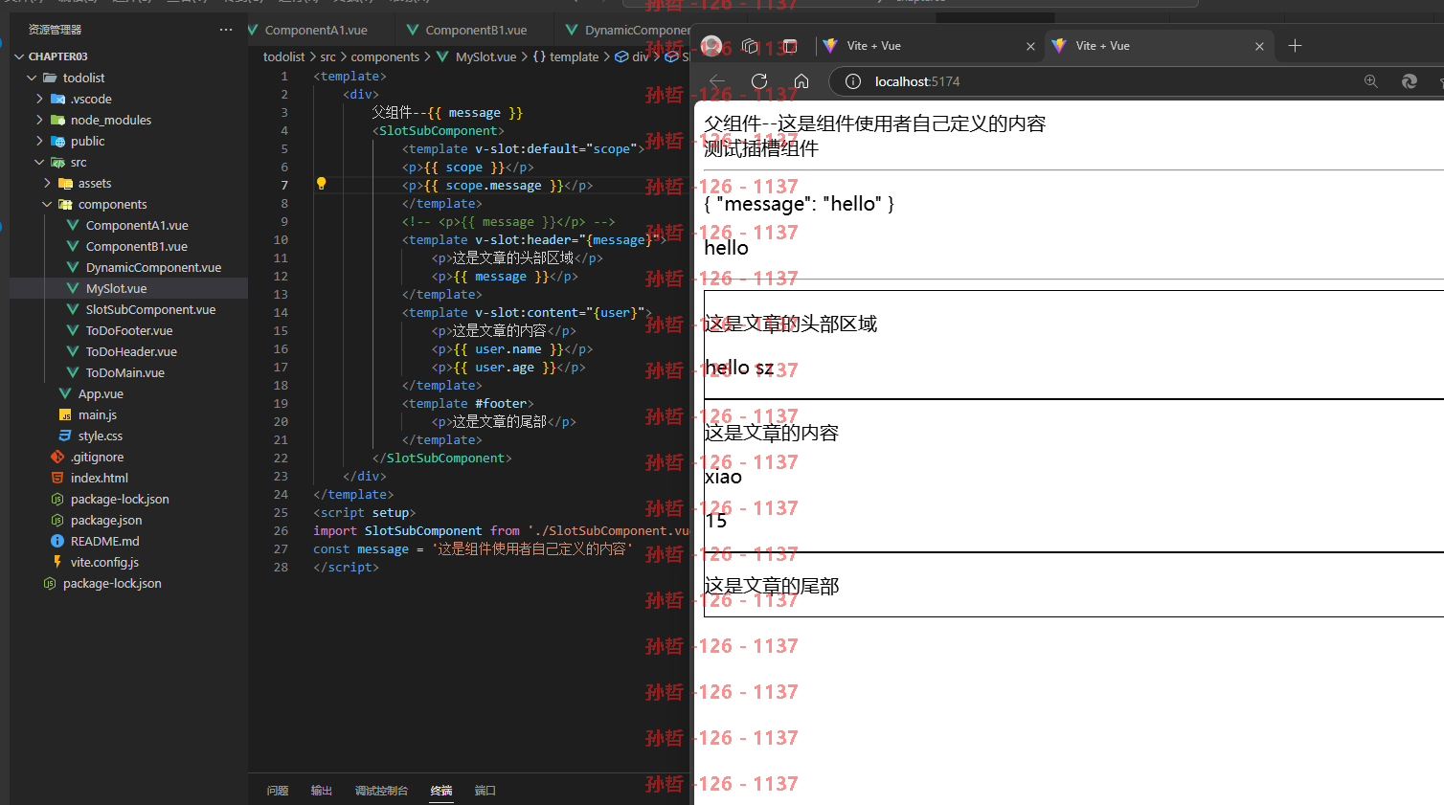Open the 调试控制台 debug console tab
This screenshot has height=805, width=1444.
coord(381,791)
